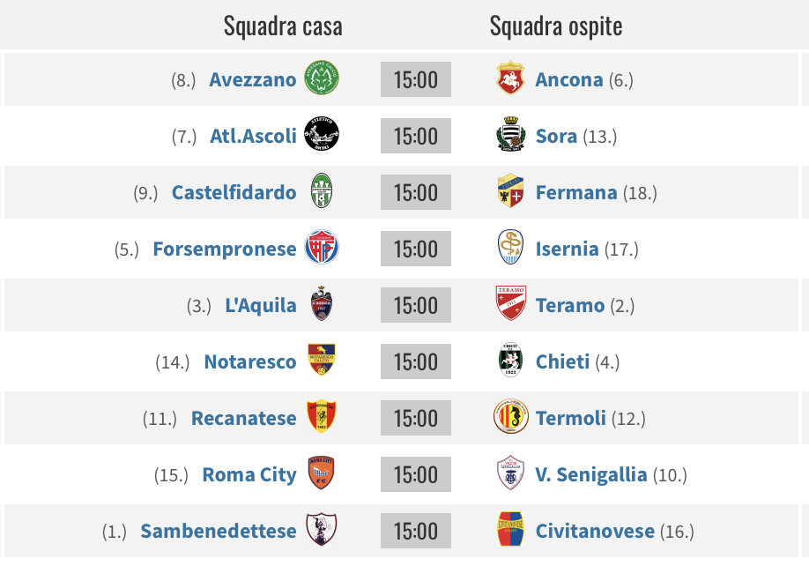This screenshot has width=809, height=566.
Task: Click the Isernia team name
Action: (567, 249)
